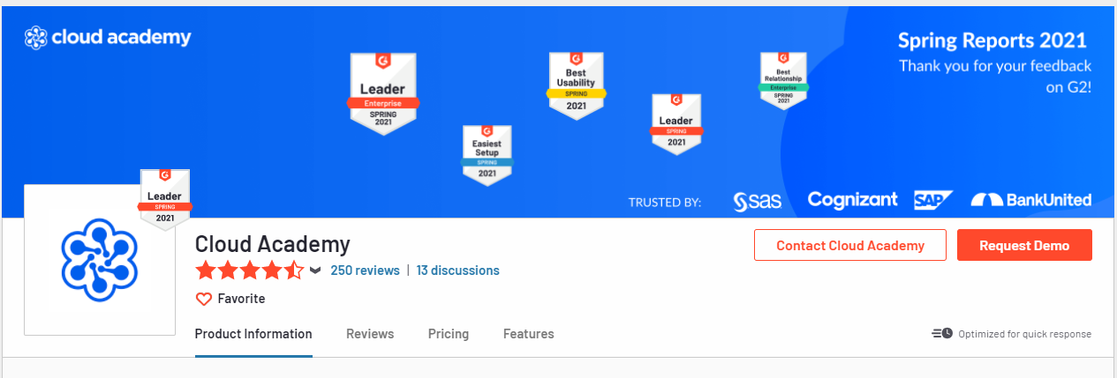Viewport: 1117px width, 378px height.
Task: Open the 13 discussions link
Action: pos(457,271)
